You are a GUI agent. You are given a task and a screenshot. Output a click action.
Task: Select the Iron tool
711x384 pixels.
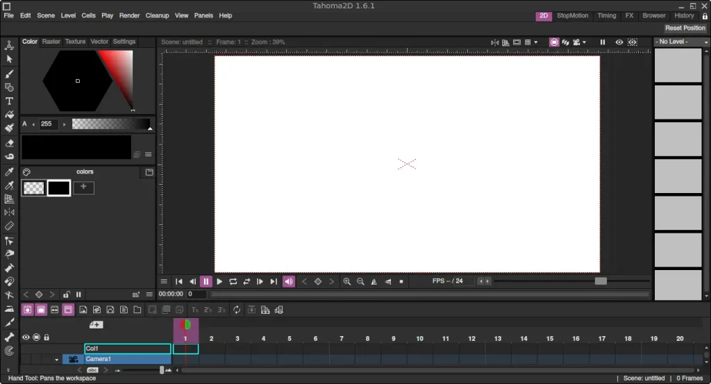click(x=9, y=309)
